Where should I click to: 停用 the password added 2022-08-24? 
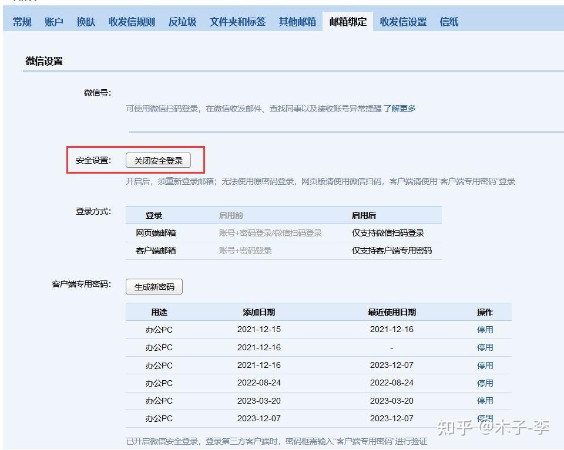point(486,383)
